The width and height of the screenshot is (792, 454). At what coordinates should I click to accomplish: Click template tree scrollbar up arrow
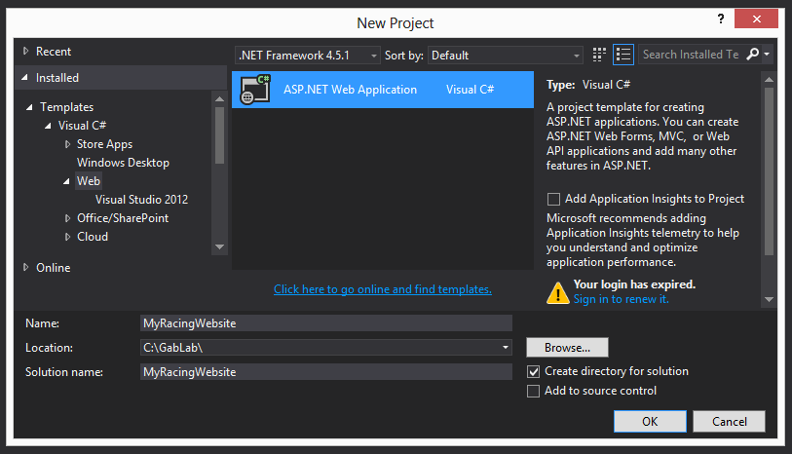[x=219, y=99]
